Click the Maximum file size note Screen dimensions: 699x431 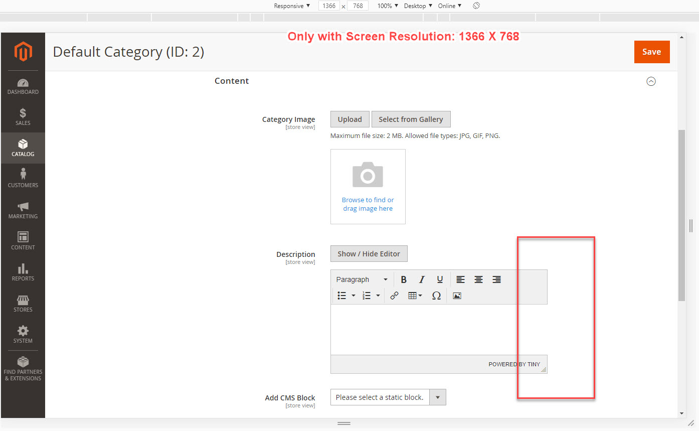tap(415, 136)
